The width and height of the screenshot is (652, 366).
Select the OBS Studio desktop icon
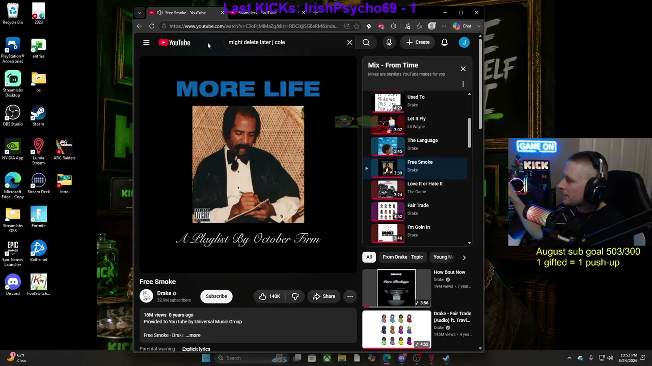coord(13,116)
